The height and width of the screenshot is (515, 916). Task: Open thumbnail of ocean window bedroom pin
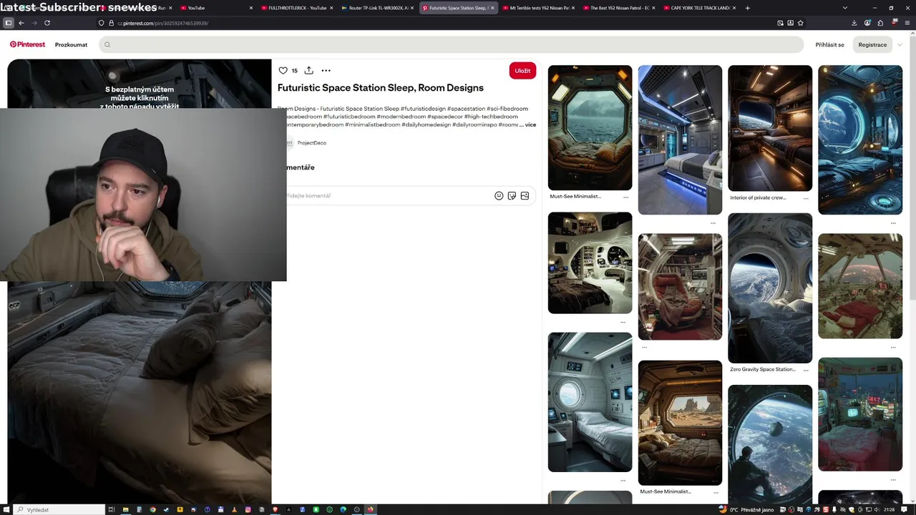(590, 127)
